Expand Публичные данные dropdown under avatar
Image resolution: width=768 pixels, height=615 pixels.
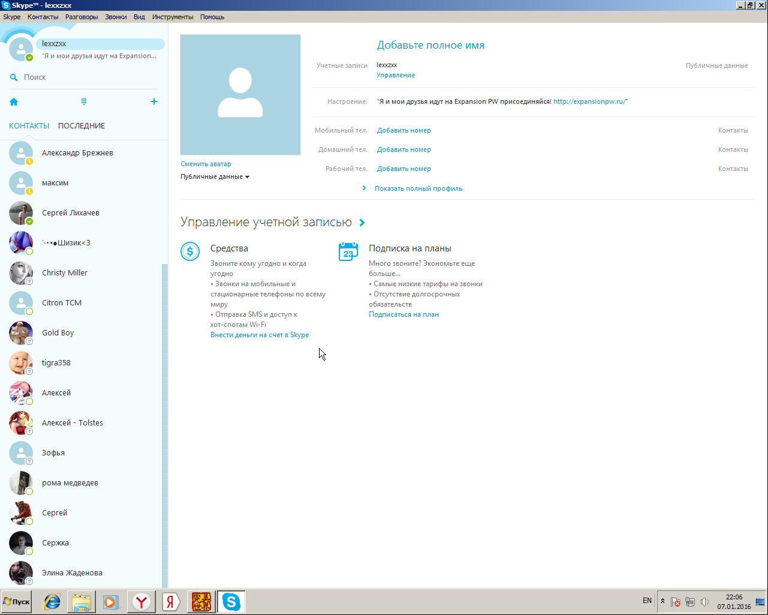215,177
